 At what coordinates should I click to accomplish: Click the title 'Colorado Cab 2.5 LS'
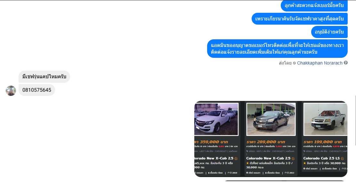pyautogui.click(x=321, y=158)
